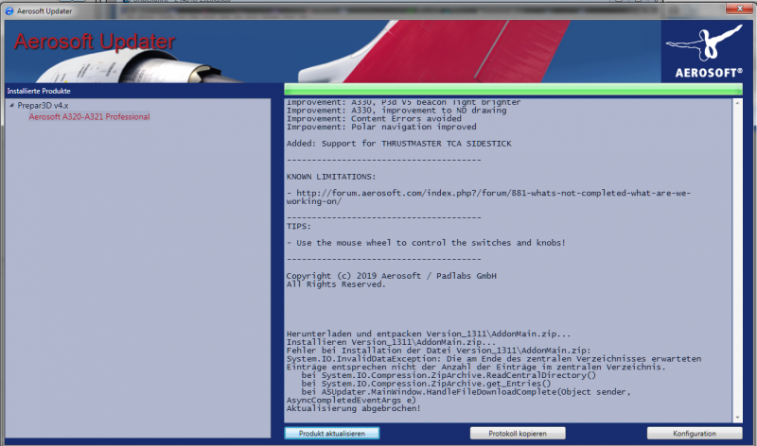Click the Aerosoft Updater title bar icon
The image size is (757, 446).
(x=9, y=10)
